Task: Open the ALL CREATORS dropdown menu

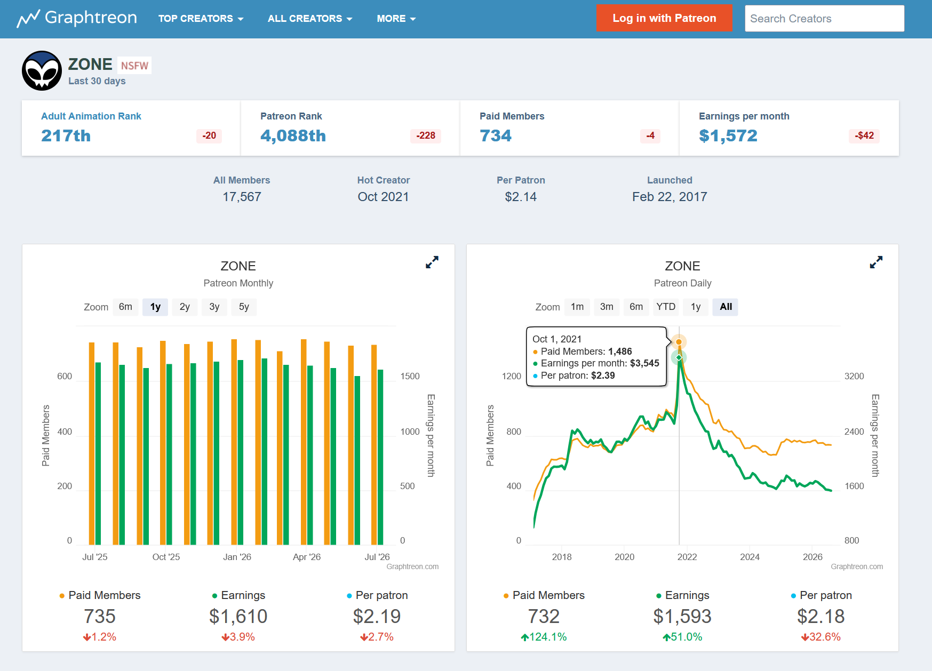Action: 310,19
